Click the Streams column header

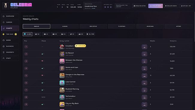tap(173, 41)
